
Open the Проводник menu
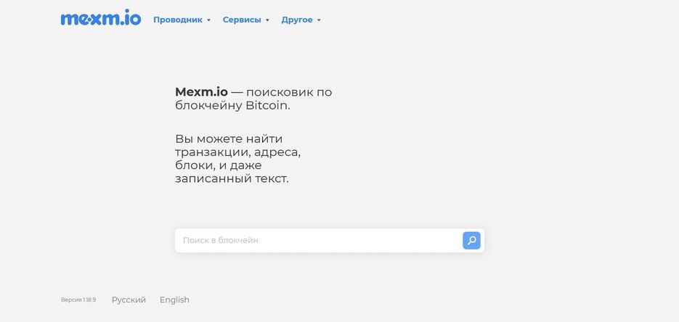[177, 20]
